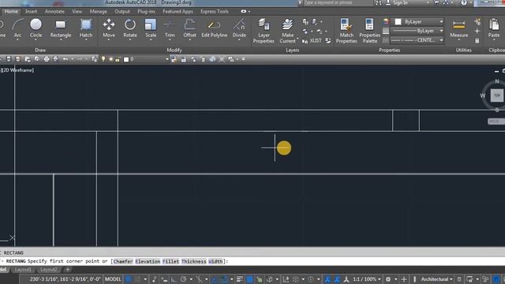Expand the Properties panel title
The height and width of the screenshot is (284, 505).
tap(389, 50)
